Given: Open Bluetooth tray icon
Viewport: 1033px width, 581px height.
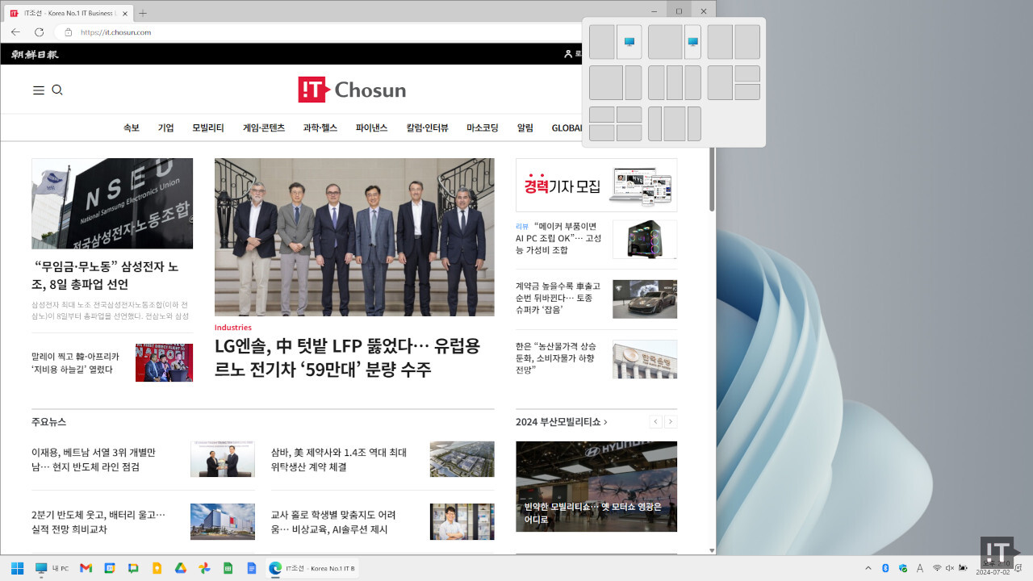Looking at the screenshot, I should click(885, 568).
